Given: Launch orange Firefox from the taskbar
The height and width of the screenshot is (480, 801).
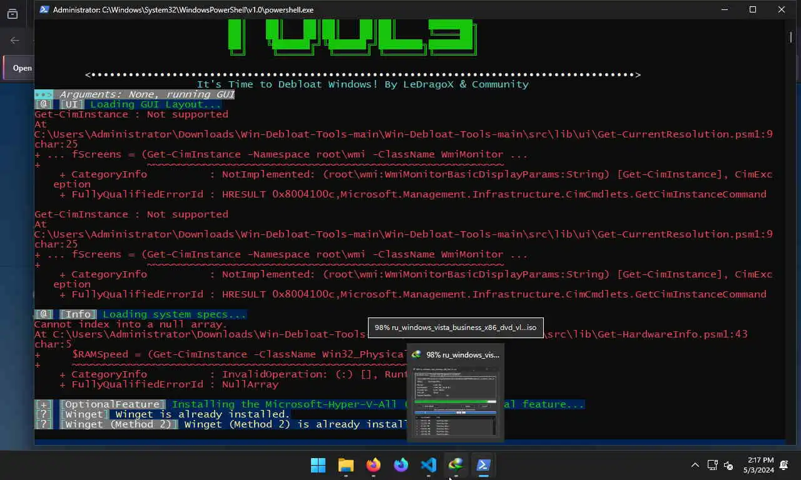Looking at the screenshot, I should 374,465.
